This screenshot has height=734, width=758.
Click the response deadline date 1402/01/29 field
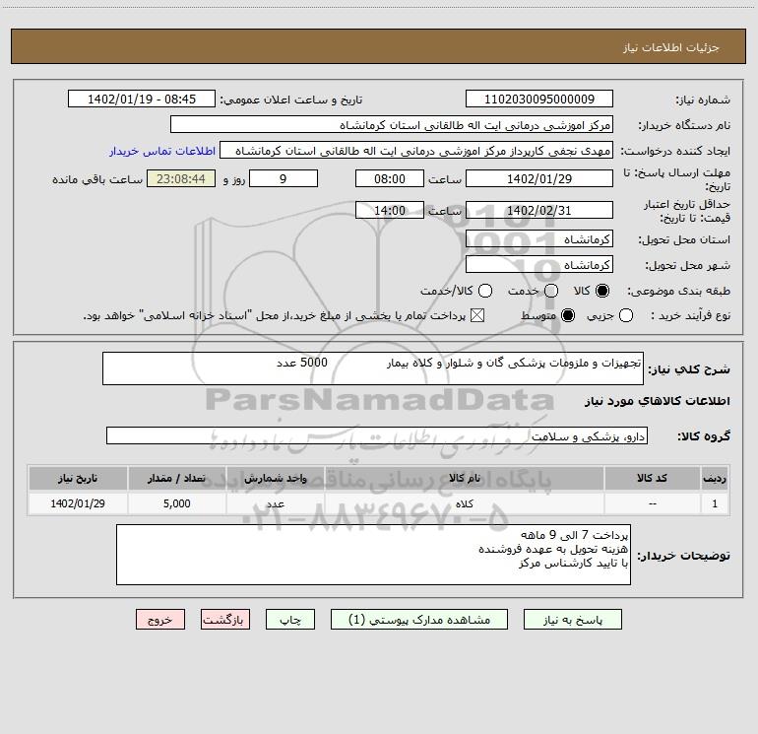(539, 178)
